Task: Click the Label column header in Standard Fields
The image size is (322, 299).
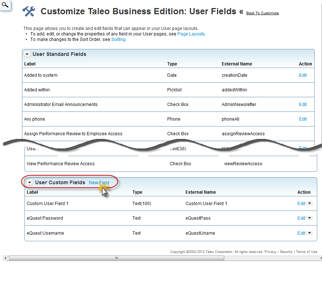Action: (x=30, y=64)
